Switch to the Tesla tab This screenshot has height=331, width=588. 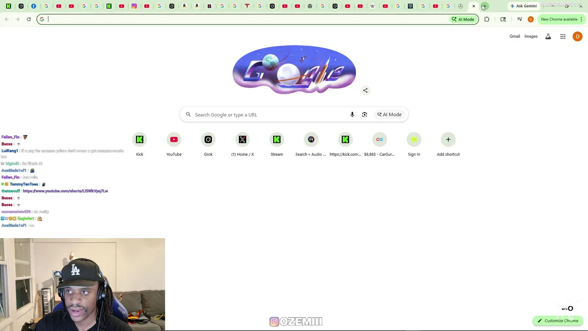tap(247, 6)
